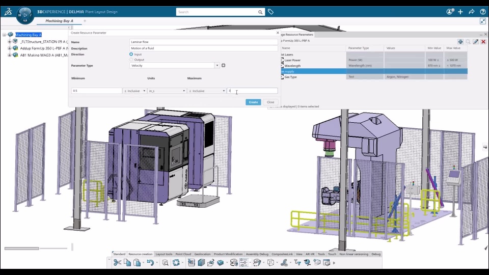489x275 pixels.
Task: Click search icon in Resource Parameters panel
Action: coord(468,41)
